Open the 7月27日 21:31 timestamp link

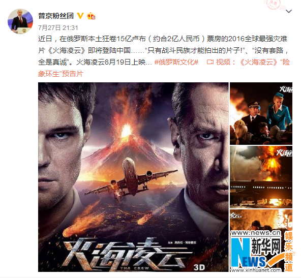tap(58, 28)
